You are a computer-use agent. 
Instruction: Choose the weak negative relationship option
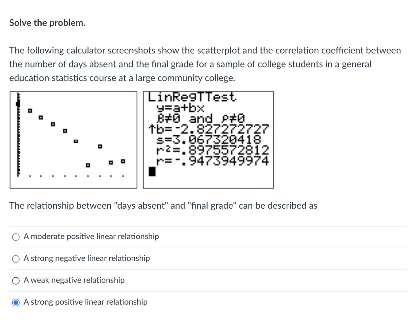coord(16,281)
